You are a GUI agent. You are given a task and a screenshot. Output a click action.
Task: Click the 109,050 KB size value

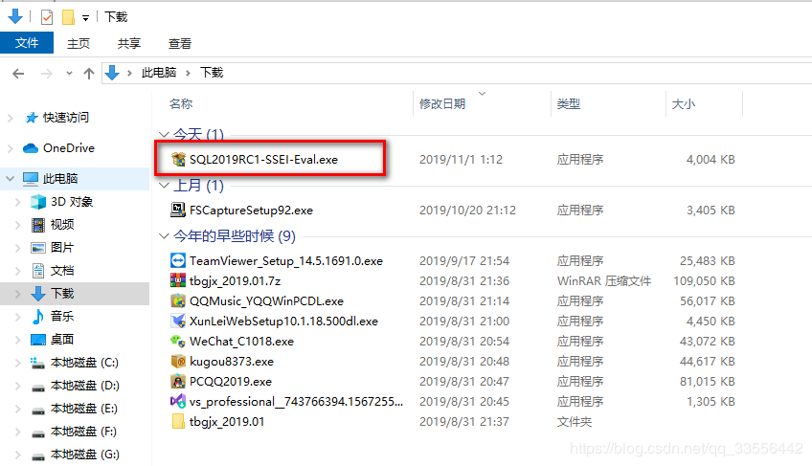click(704, 281)
